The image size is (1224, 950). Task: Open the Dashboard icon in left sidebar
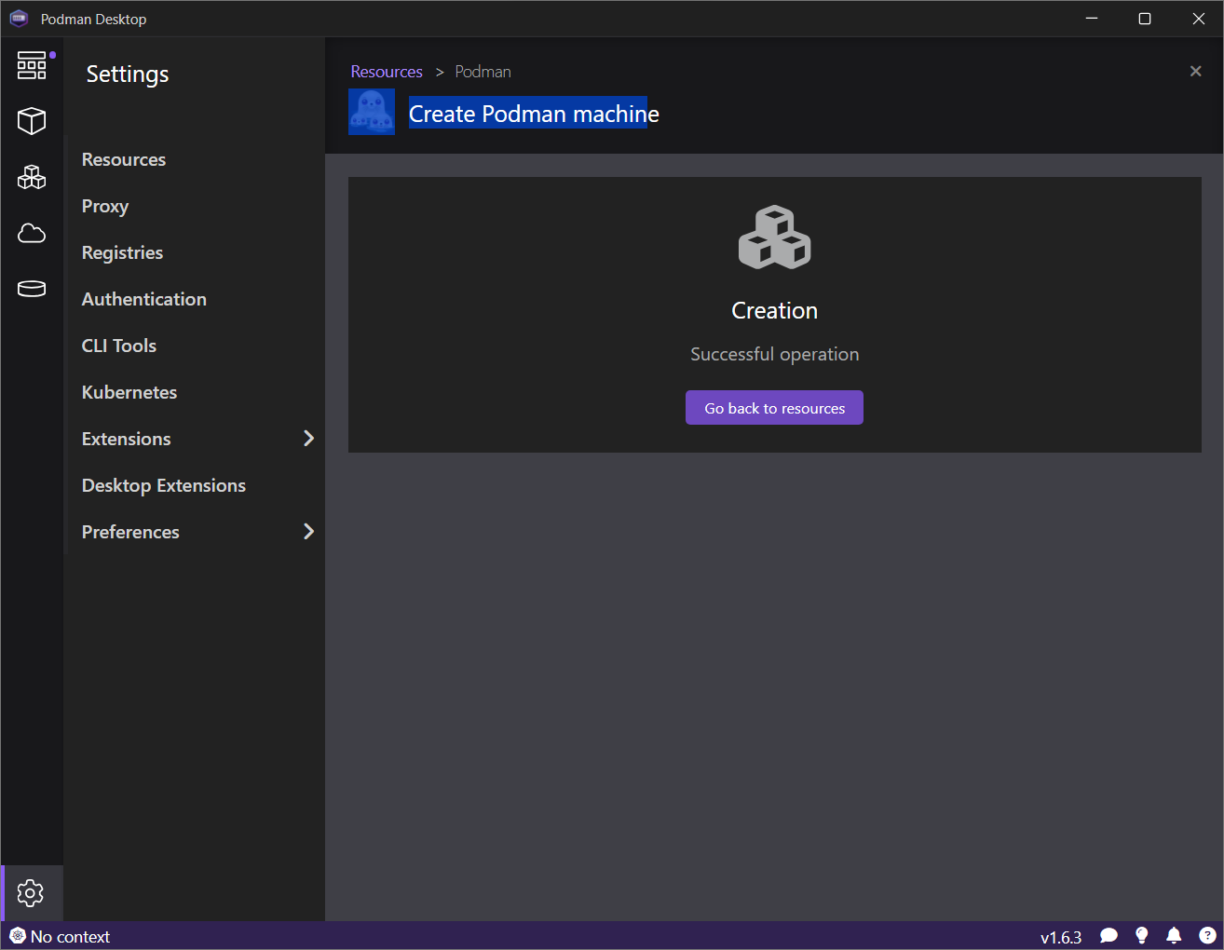pyautogui.click(x=32, y=65)
